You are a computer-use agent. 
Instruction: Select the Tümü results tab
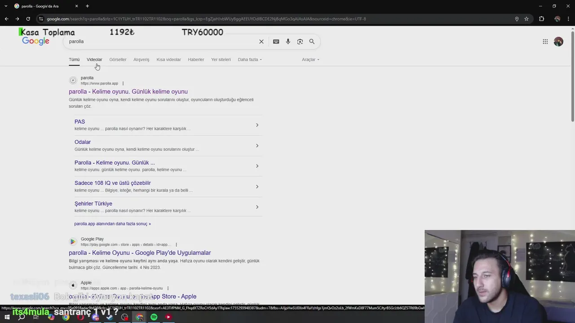[74, 60]
